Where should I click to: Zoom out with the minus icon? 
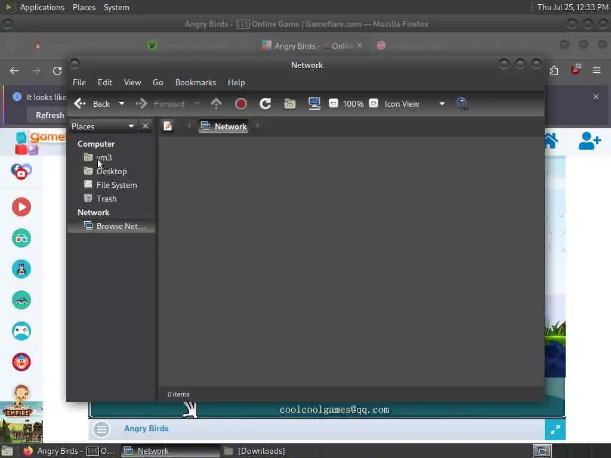point(333,103)
